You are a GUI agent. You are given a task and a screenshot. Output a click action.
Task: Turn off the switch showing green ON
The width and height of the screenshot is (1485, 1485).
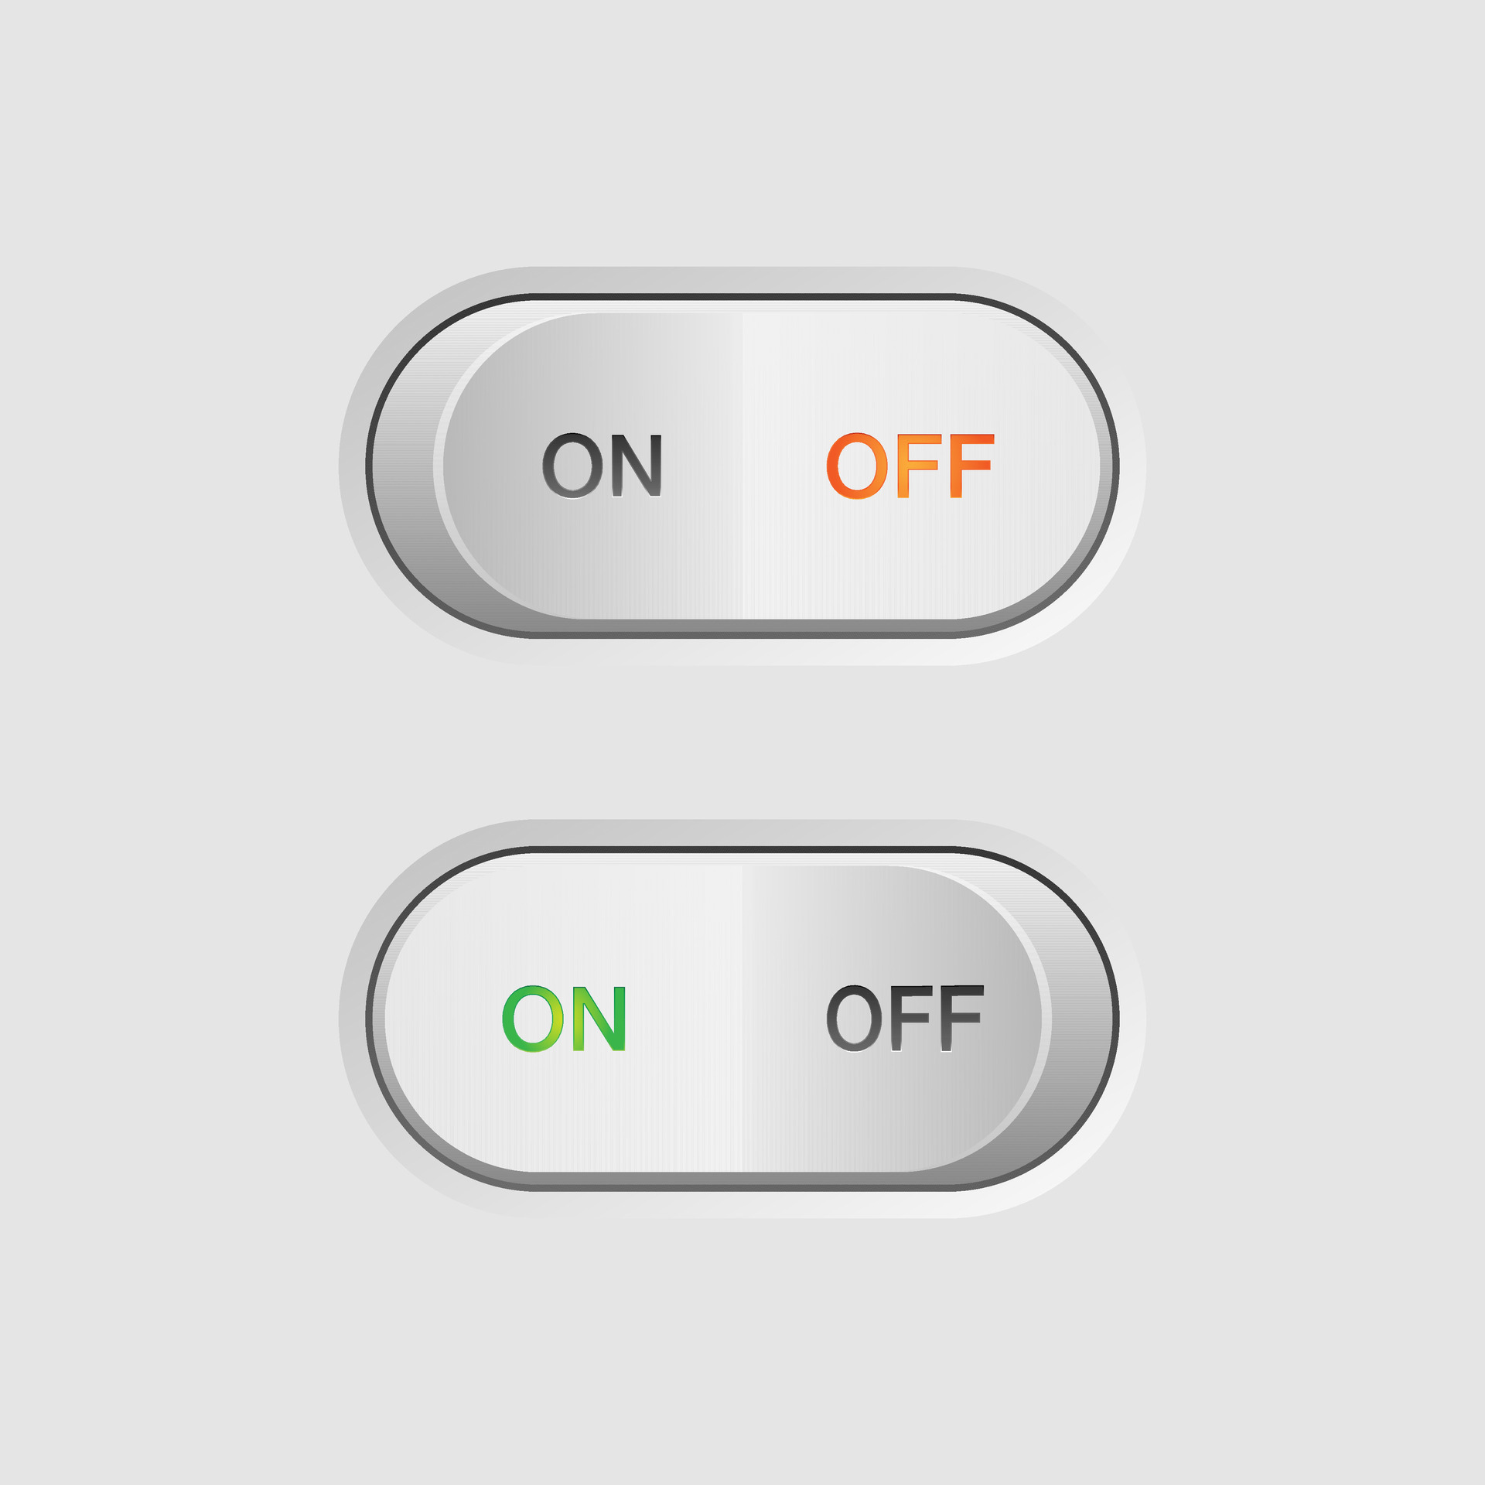coord(742,1019)
